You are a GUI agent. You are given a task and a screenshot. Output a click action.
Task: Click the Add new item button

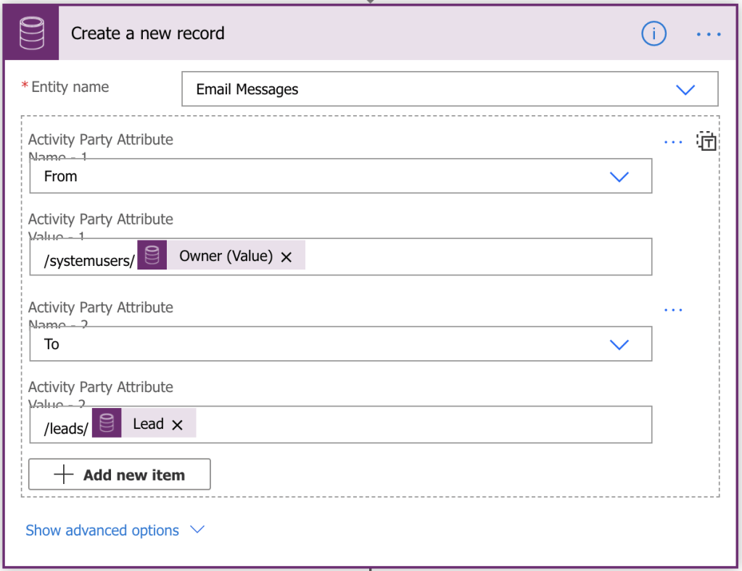click(119, 474)
